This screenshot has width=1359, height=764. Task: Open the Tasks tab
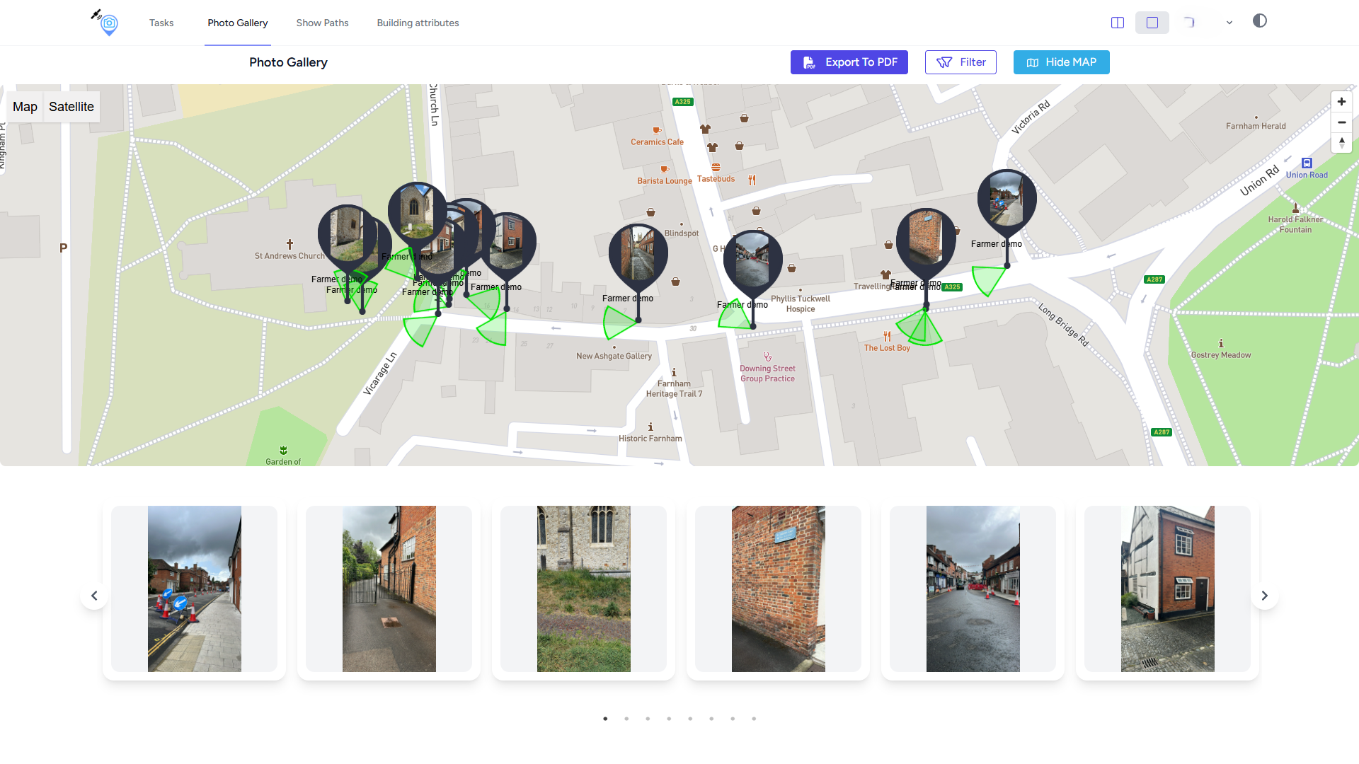(161, 23)
